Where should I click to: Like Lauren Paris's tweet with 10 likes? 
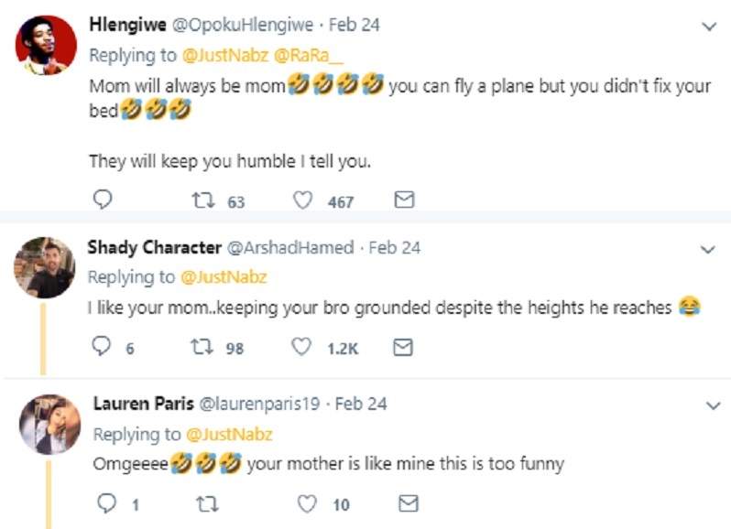click(x=309, y=503)
